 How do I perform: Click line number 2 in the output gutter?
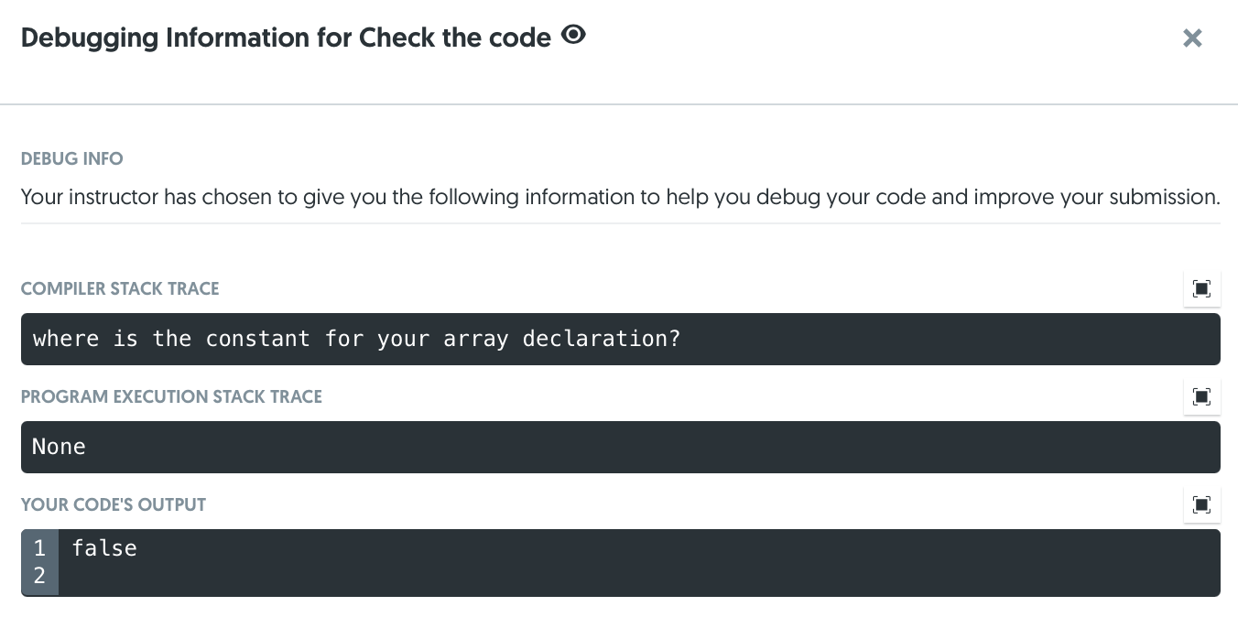click(x=39, y=575)
